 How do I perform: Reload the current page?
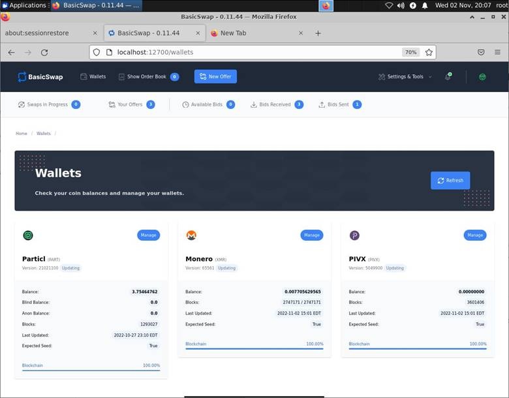(x=44, y=52)
